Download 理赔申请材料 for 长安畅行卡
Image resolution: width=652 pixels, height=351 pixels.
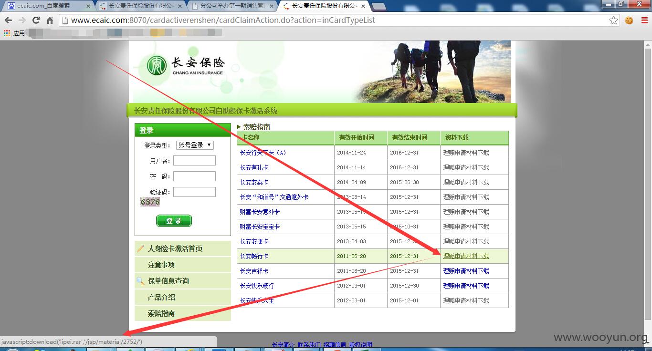pos(466,256)
